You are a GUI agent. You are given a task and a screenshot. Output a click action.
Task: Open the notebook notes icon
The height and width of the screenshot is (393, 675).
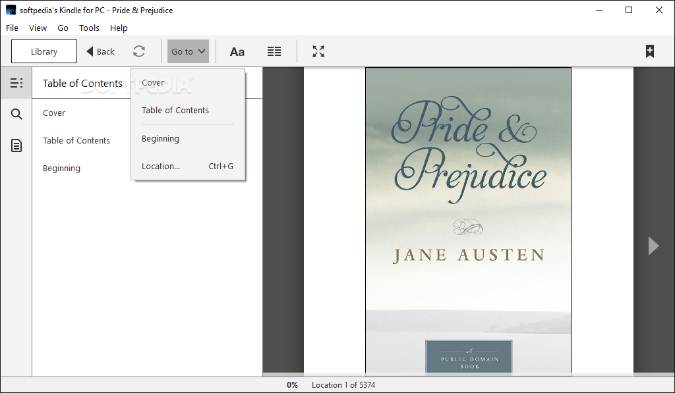[16, 145]
